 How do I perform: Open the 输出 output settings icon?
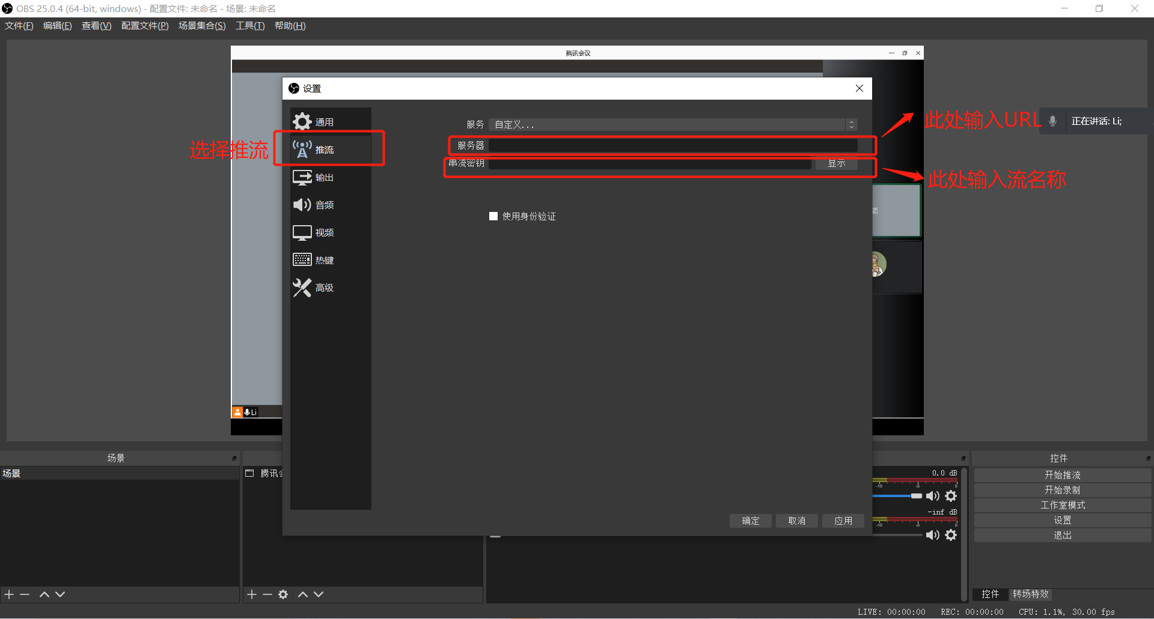pyautogui.click(x=302, y=177)
